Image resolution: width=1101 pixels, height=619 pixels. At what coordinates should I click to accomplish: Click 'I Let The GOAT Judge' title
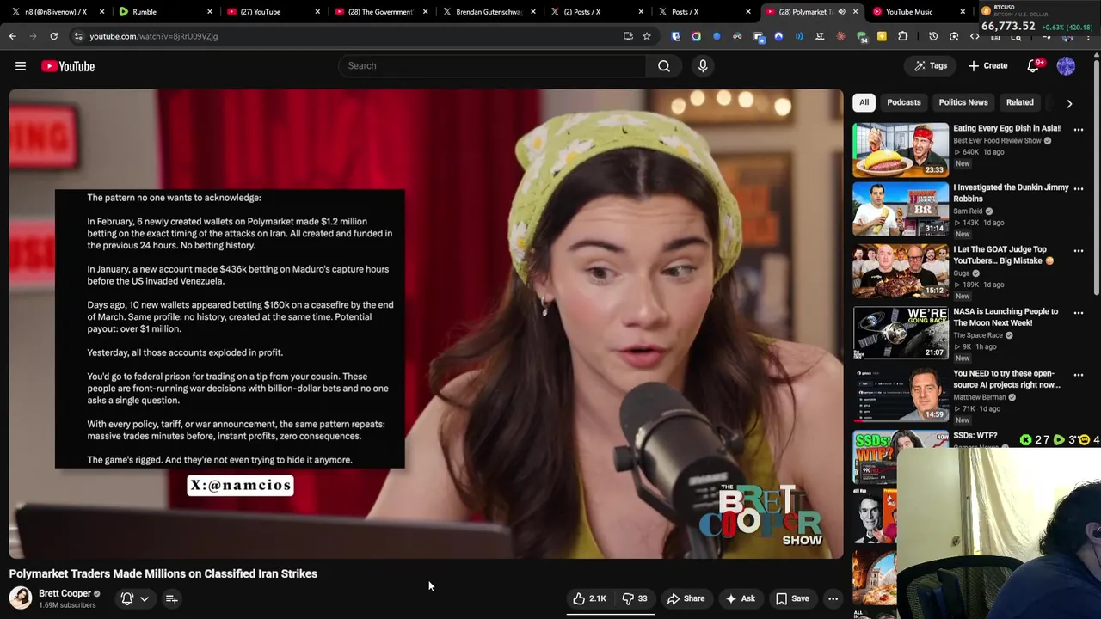[1003, 255]
